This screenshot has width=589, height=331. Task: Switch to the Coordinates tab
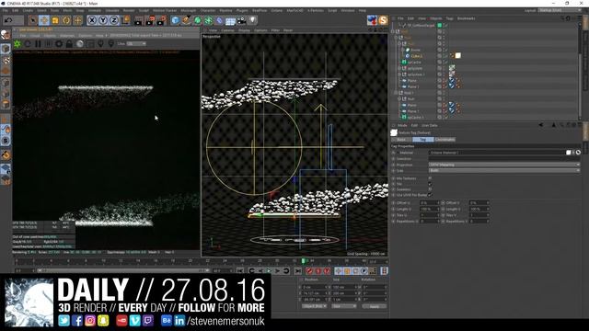[x=445, y=139]
